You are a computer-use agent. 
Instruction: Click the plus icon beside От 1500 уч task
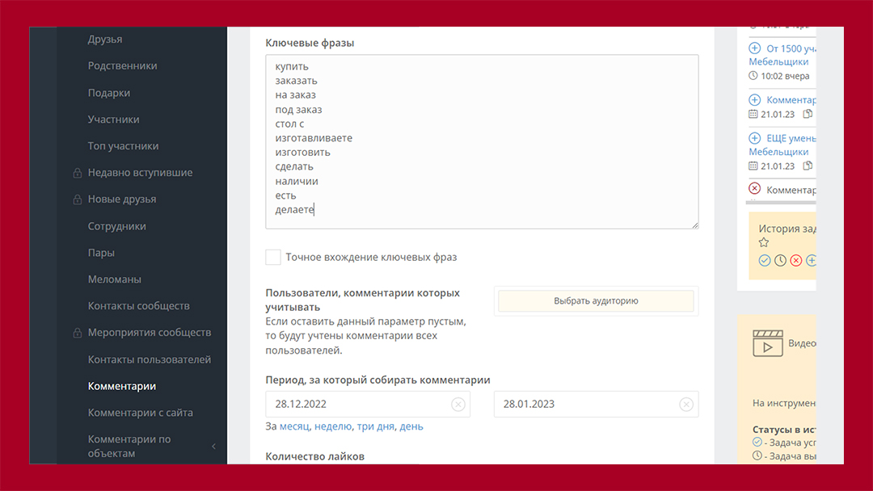(754, 48)
